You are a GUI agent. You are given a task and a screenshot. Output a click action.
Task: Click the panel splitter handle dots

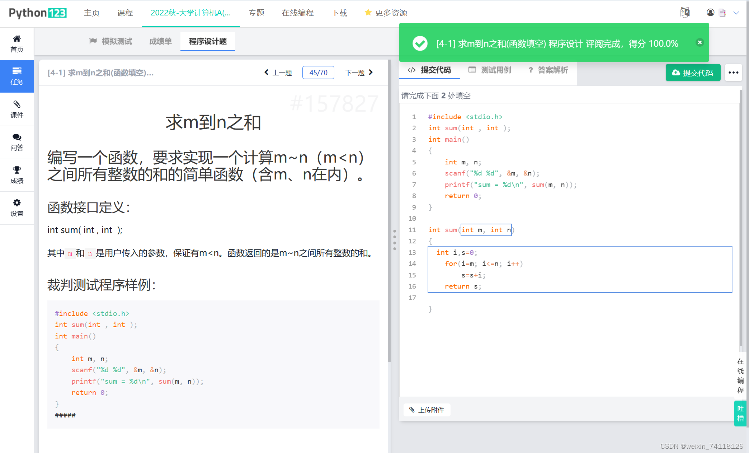pos(395,240)
